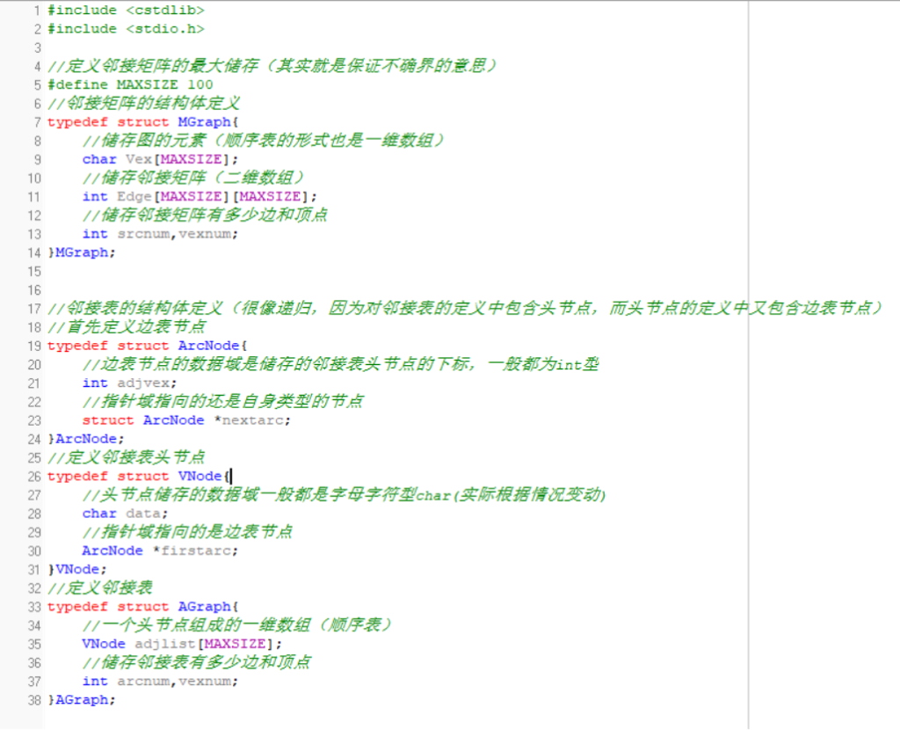Click 'MGraph' in the line 7 typedef

click(206, 122)
